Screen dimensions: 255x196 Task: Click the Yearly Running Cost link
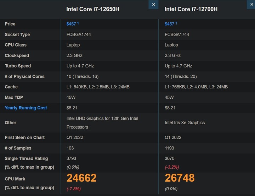[26, 108]
